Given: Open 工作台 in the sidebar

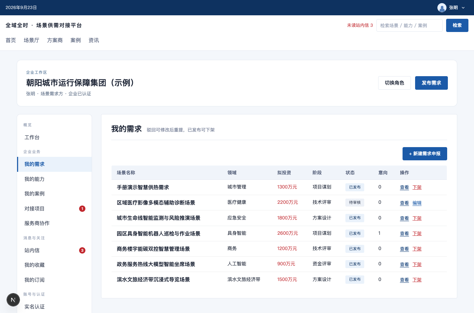Looking at the screenshot, I should tap(54, 137).
